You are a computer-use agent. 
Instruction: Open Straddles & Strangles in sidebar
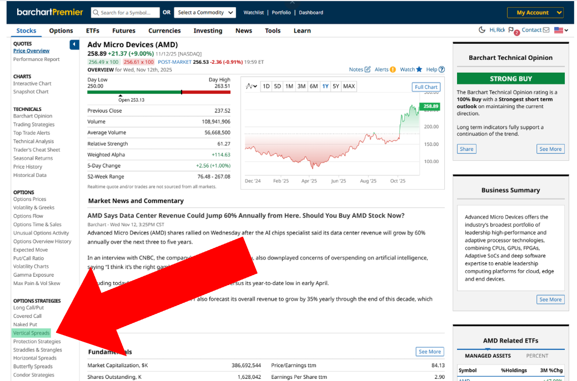38,350
